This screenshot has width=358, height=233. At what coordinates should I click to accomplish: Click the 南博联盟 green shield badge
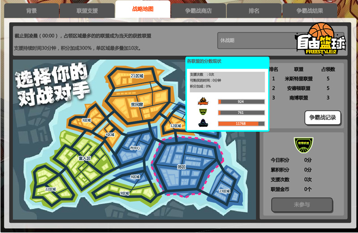[x=303, y=144]
